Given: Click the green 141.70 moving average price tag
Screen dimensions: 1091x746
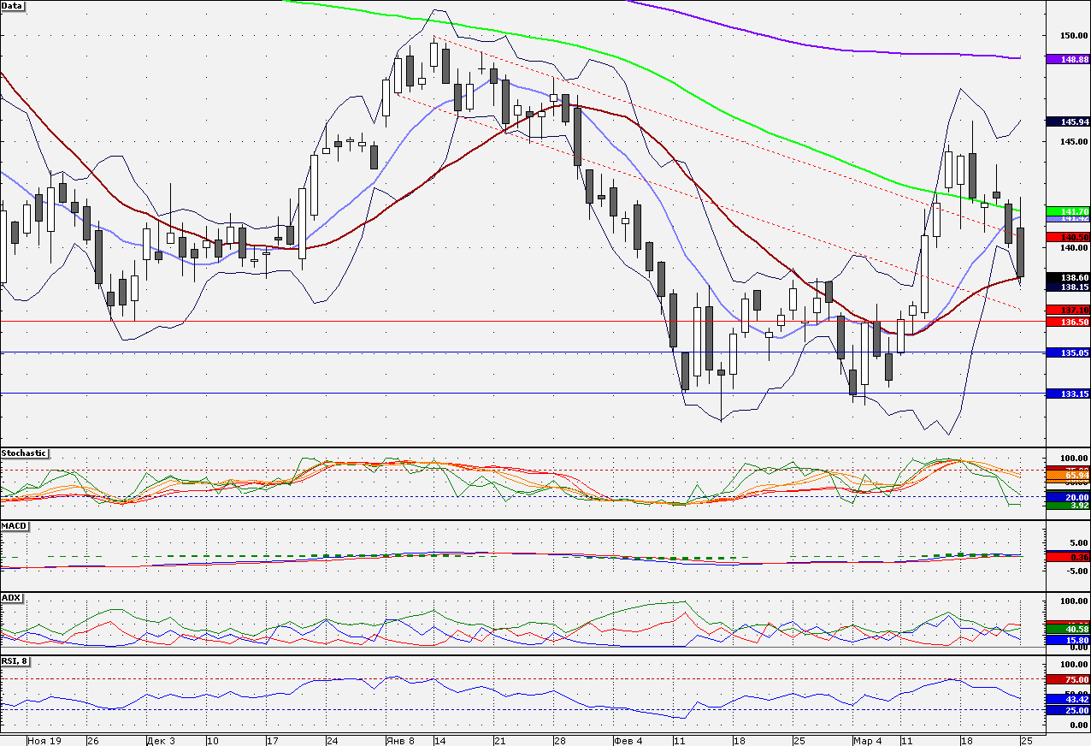Looking at the screenshot, I should (1068, 210).
